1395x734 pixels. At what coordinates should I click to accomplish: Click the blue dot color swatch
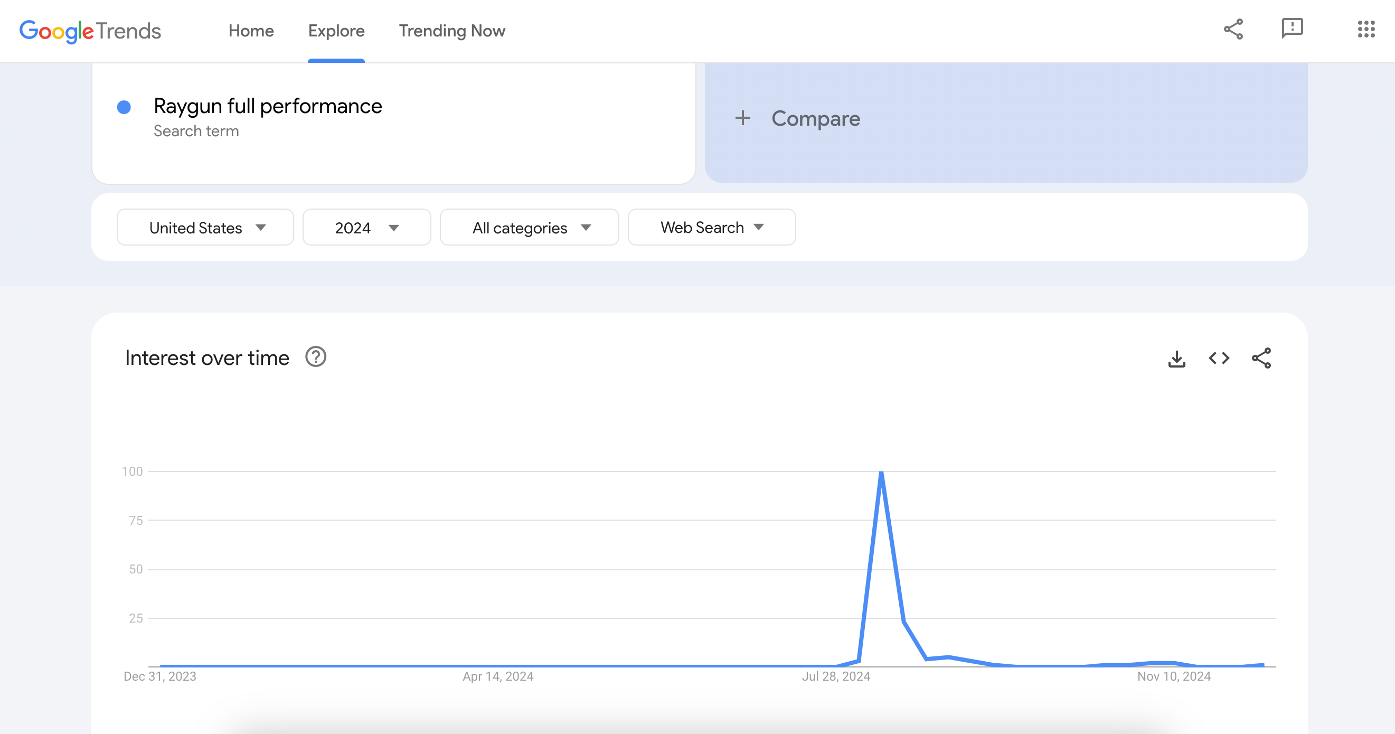(x=124, y=107)
